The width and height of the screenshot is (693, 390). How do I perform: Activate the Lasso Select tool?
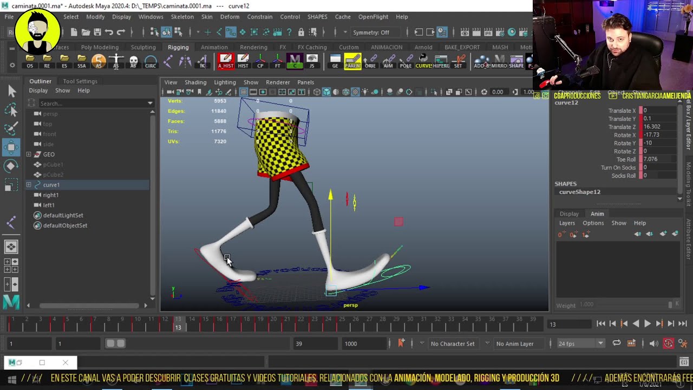point(11,110)
